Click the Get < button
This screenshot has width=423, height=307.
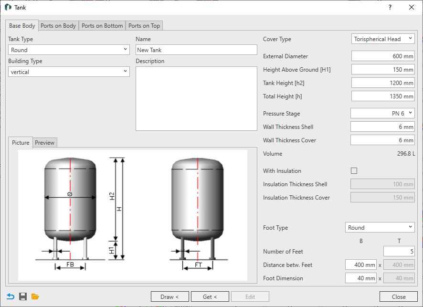click(x=210, y=297)
